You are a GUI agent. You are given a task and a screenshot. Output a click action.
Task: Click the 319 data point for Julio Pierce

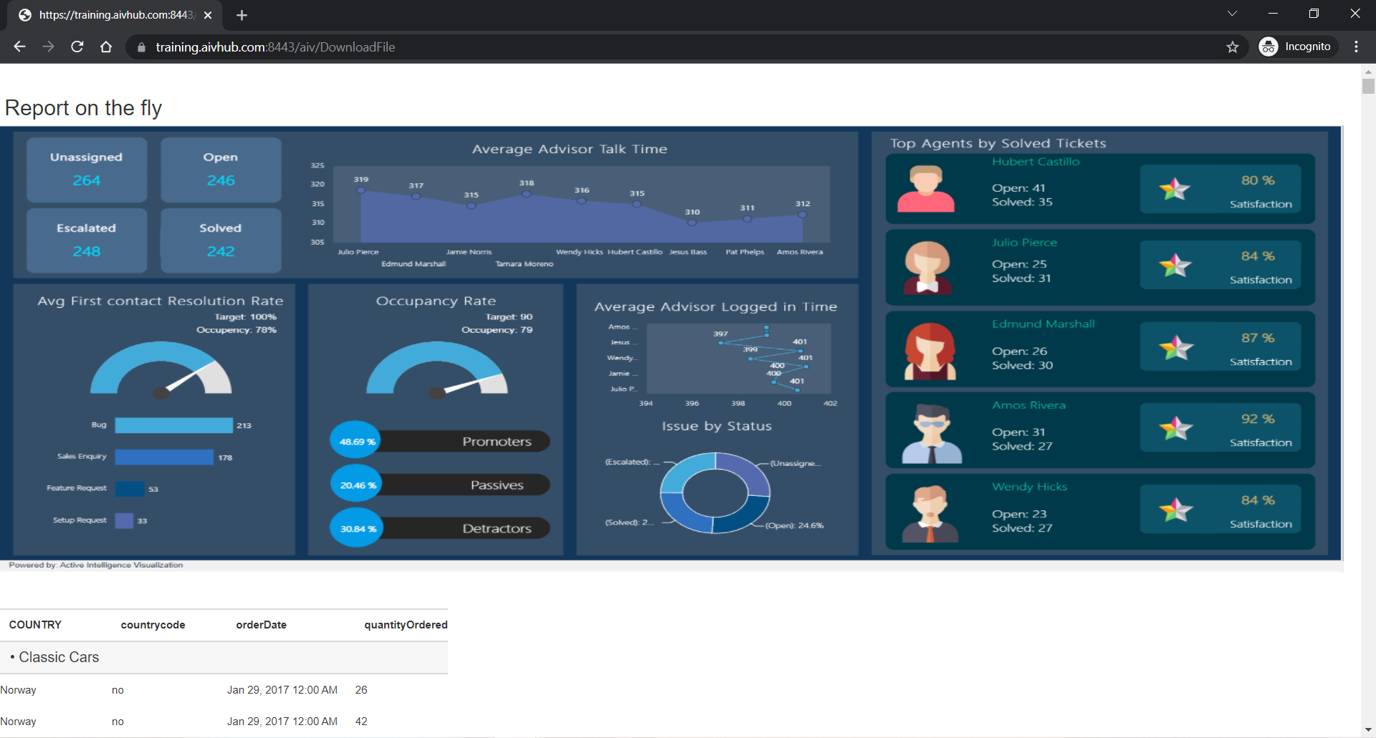coord(361,190)
